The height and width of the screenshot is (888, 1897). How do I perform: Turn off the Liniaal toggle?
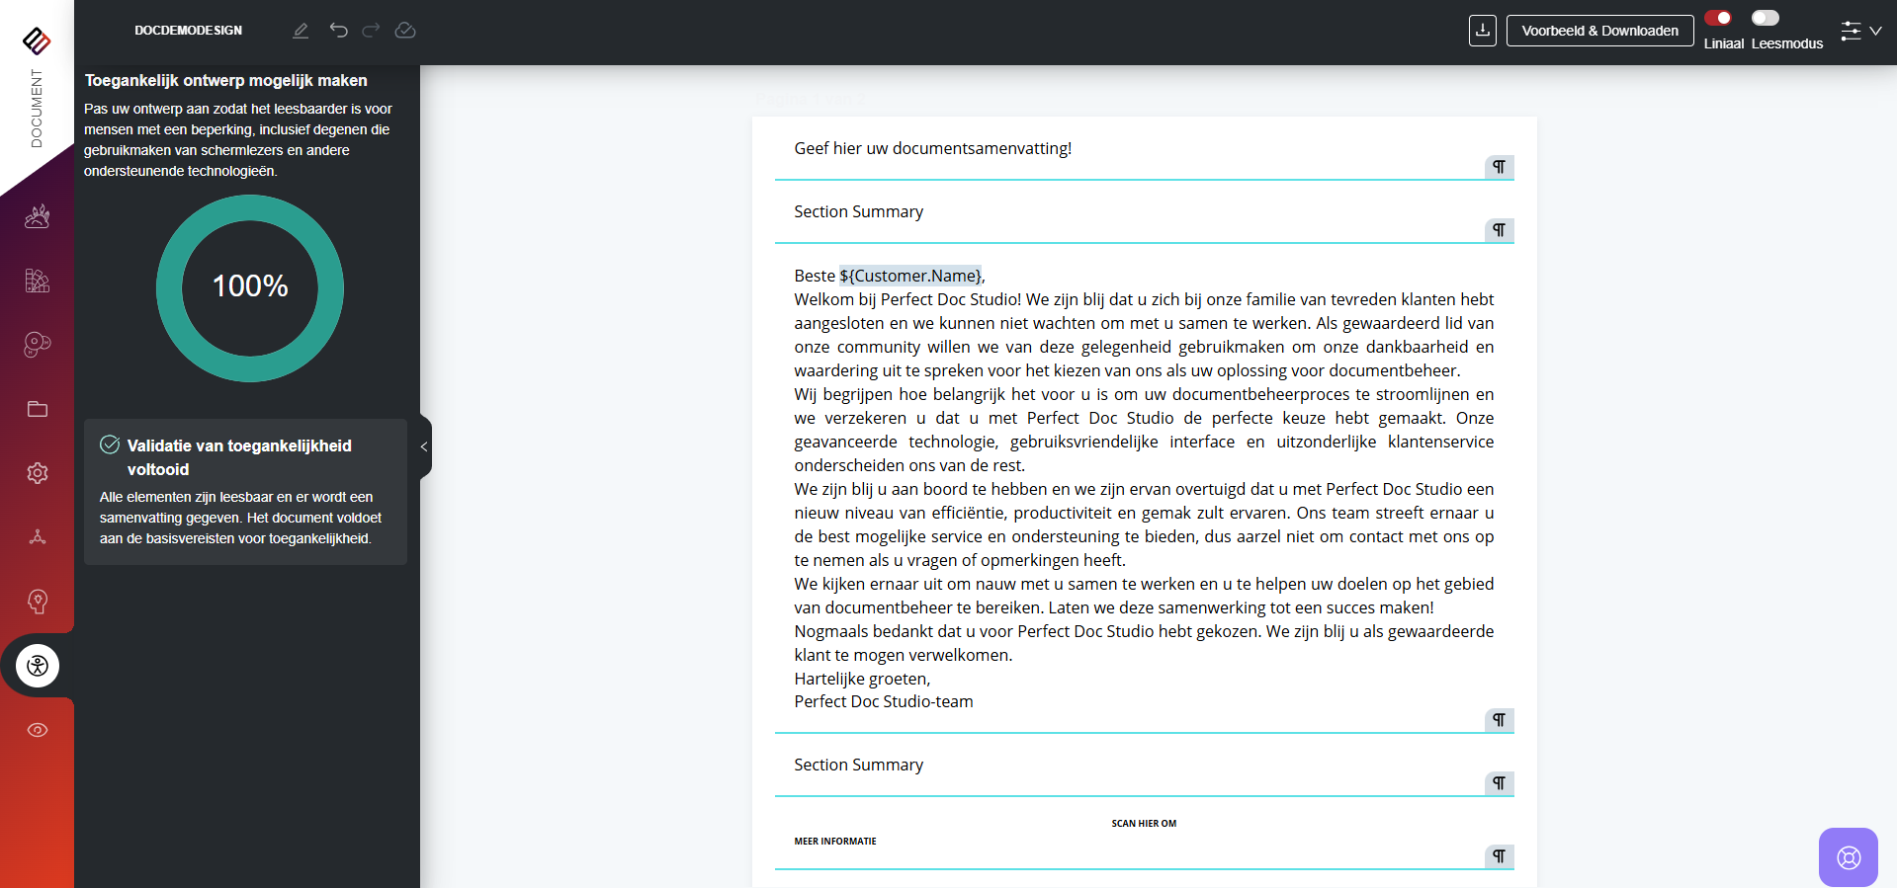[x=1718, y=18]
